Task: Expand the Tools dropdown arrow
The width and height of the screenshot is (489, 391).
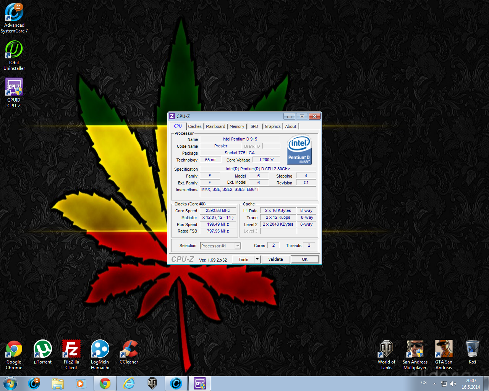Action: pos(257,259)
